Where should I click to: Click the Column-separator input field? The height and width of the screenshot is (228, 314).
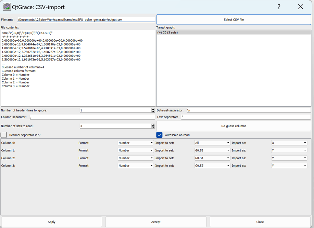point(92,117)
